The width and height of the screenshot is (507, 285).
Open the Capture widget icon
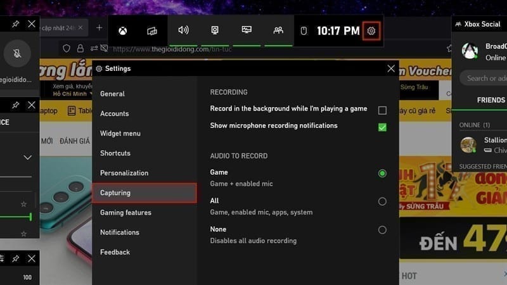pyautogui.click(x=215, y=30)
